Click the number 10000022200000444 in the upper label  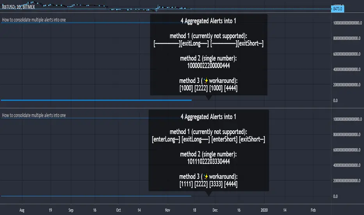209,66
